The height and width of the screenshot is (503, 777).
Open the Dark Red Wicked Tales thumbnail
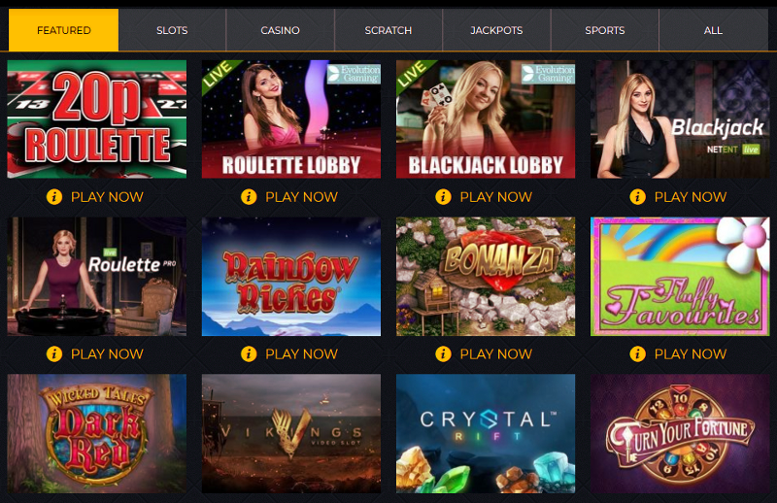97,434
